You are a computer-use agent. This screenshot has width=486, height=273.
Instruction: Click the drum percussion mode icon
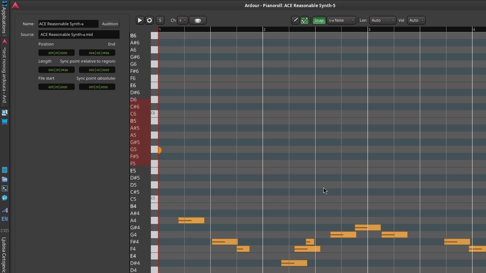point(198,20)
